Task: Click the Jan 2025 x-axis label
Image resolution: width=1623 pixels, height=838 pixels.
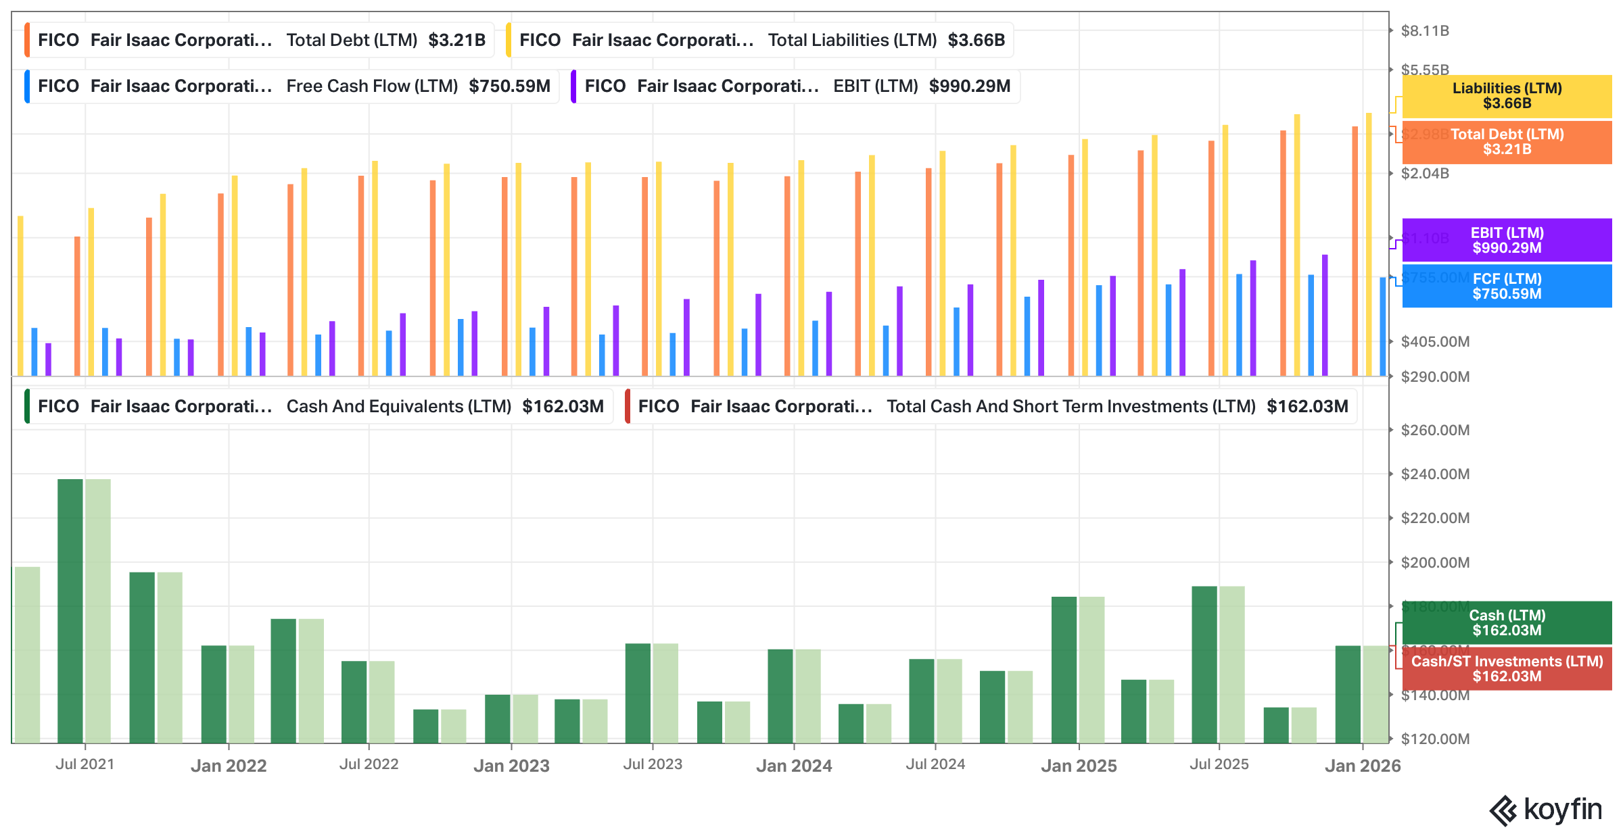Action: pyautogui.click(x=1079, y=766)
